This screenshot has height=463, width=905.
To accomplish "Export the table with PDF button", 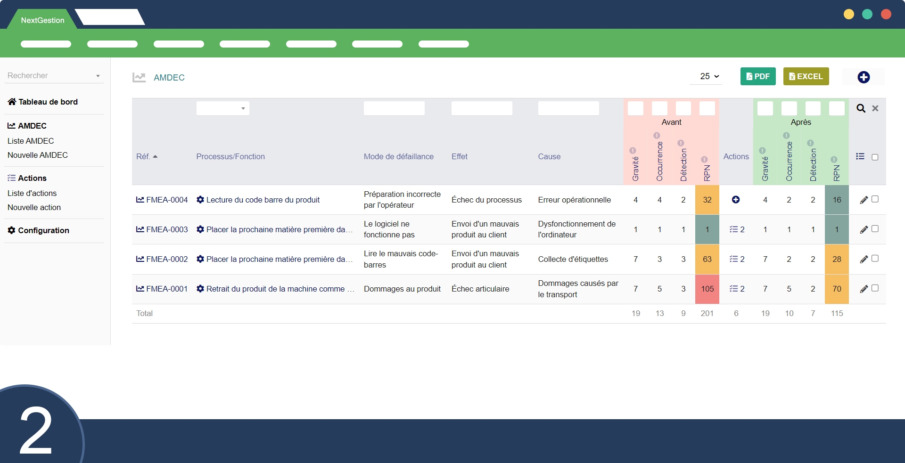I will coord(757,76).
